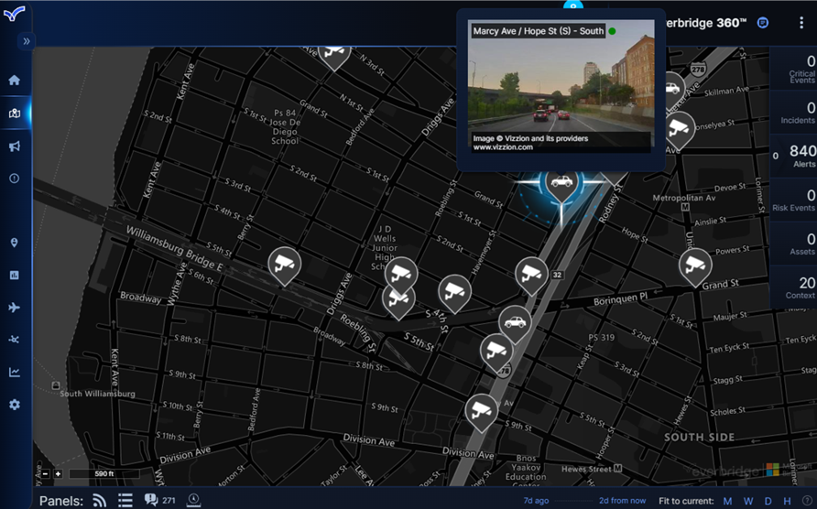Fit timeline to current Month (M)
Screen dimensions: 817x509
pyautogui.click(x=727, y=501)
